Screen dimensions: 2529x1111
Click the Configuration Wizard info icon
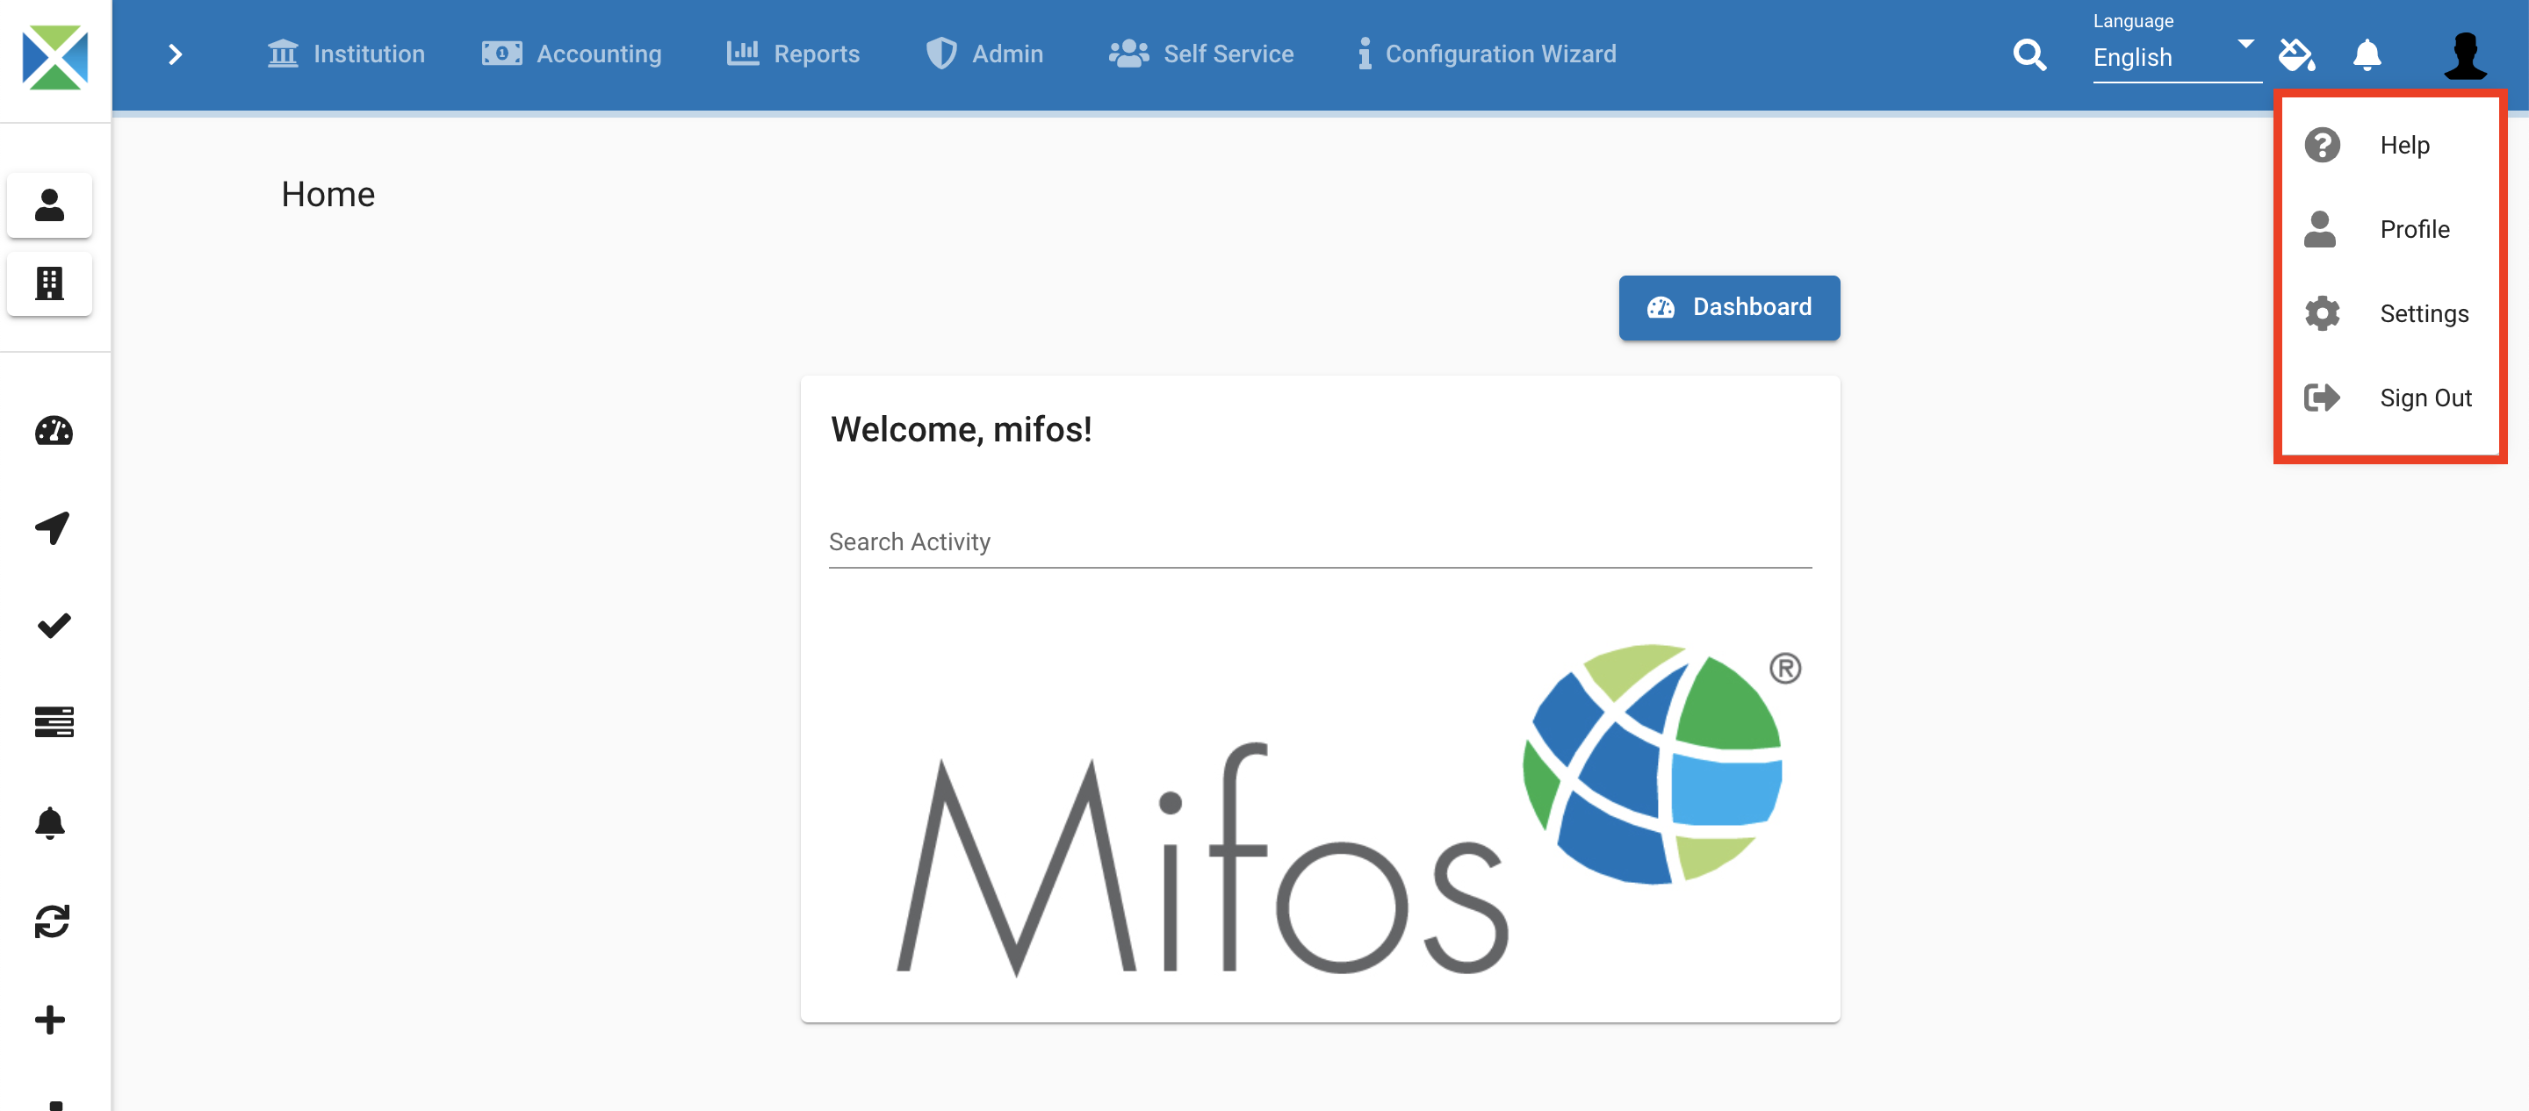coord(1365,53)
